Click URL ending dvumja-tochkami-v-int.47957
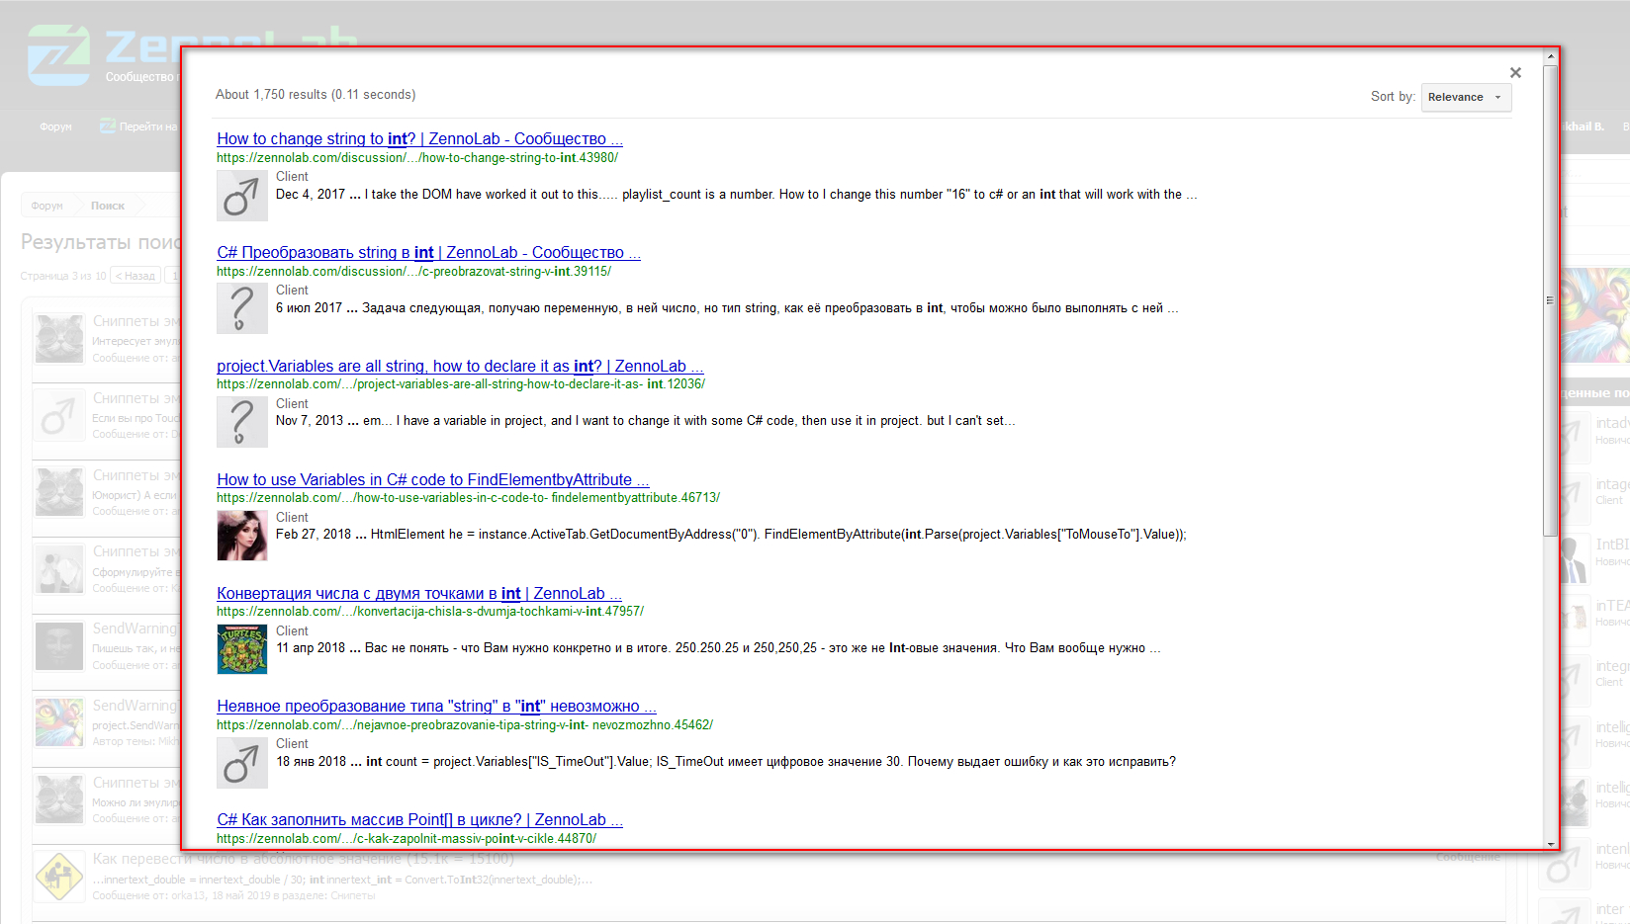The width and height of the screenshot is (1630, 924). click(430, 612)
